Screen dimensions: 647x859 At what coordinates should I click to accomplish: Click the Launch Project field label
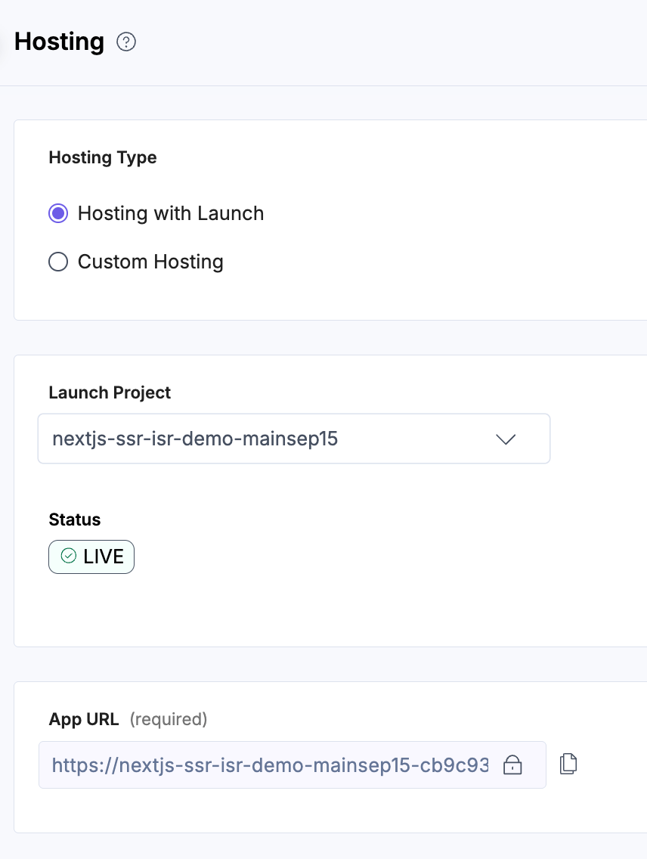[110, 392]
